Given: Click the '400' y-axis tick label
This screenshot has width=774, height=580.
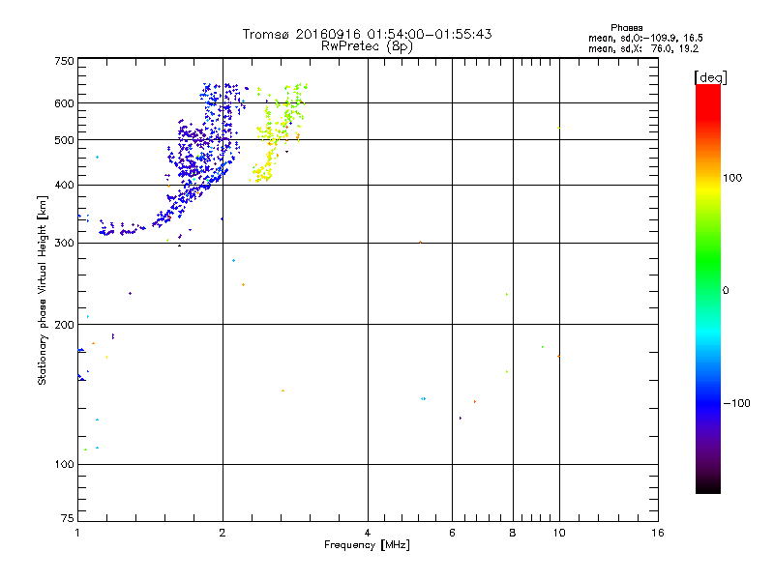Looking at the screenshot, I should click(64, 185).
